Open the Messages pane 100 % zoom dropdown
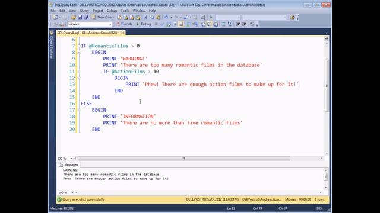The width and height of the screenshot is (380, 213). 72,193
